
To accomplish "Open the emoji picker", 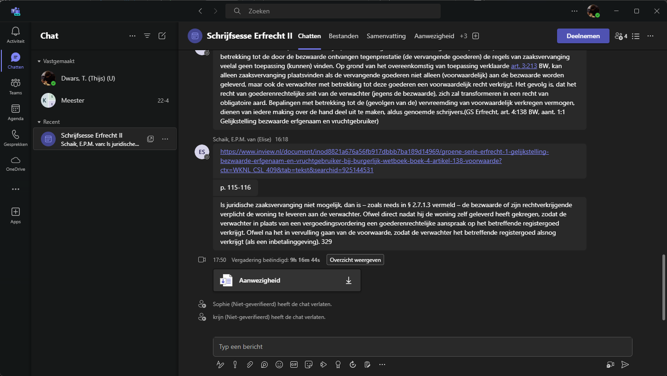I will [279, 364].
